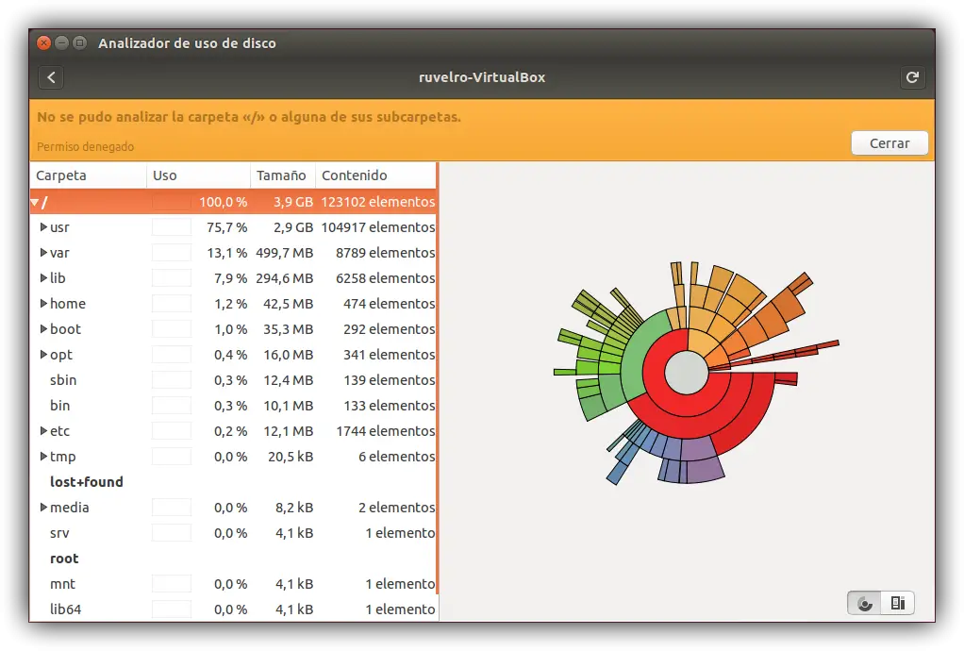The height and width of the screenshot is (651, 964).
Task: Click '6258 elementos' in lib row
Action: [386, 278]
